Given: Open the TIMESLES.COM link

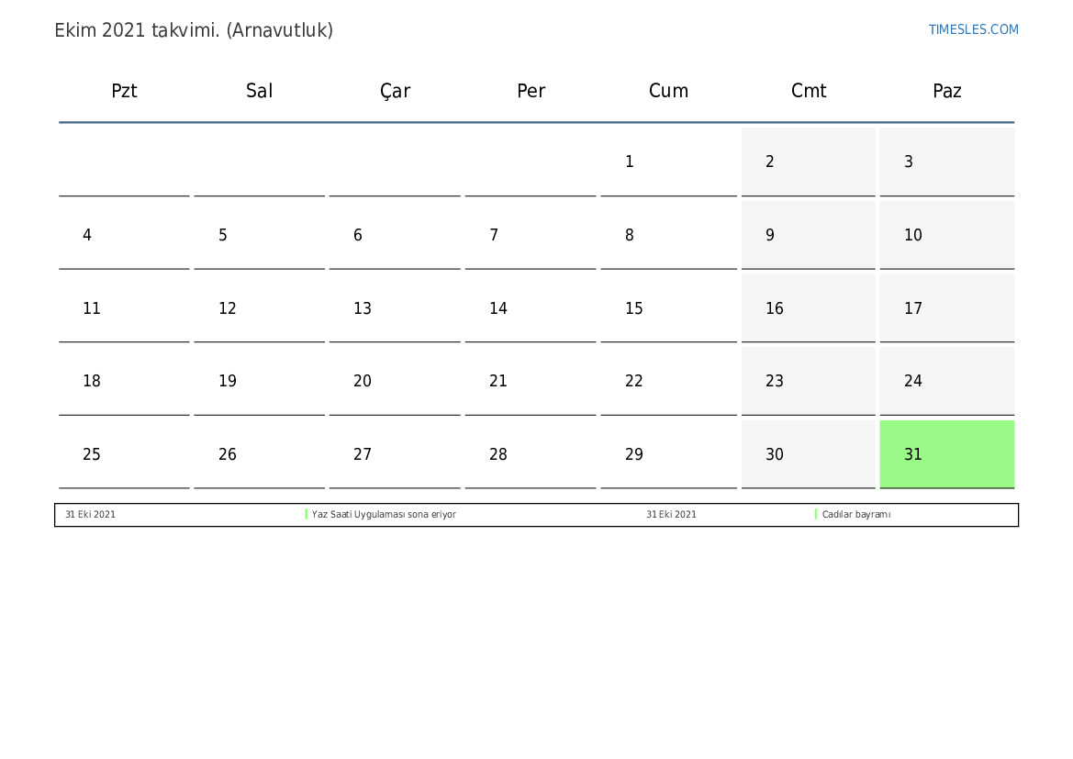Looking at the screenshot, I should 973,29.
